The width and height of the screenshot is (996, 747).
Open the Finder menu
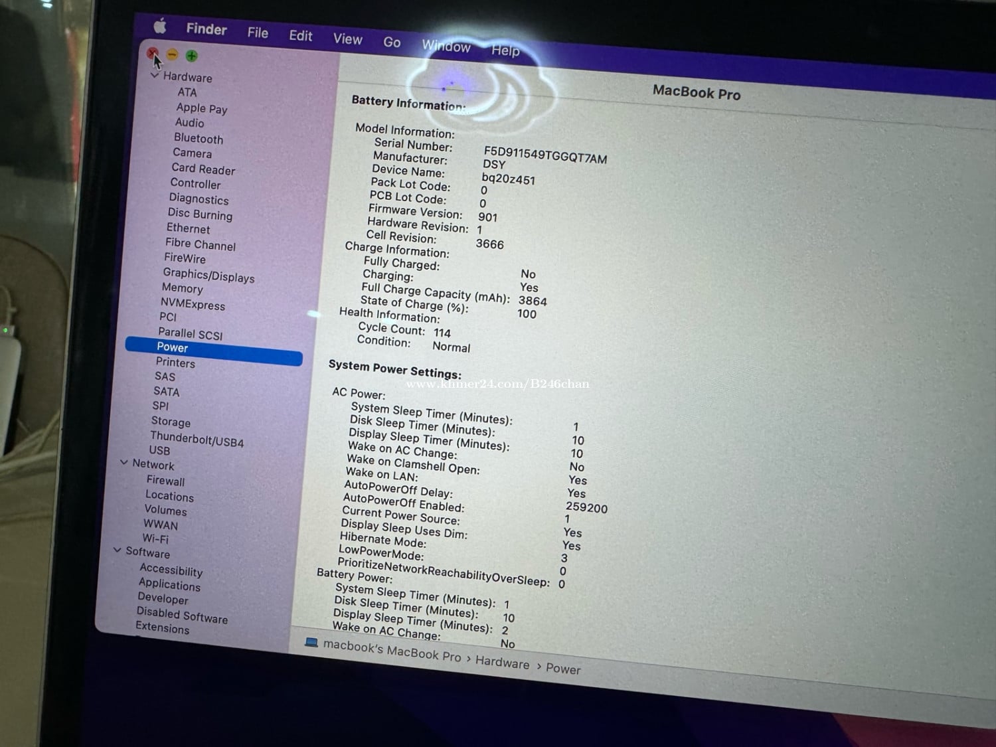[206, 29]
